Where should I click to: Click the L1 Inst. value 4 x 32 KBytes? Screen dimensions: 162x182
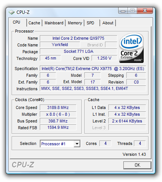[127, 114]
